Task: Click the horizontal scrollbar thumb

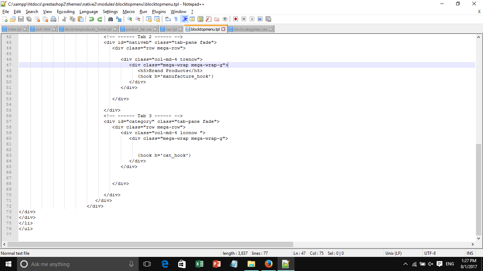Action: pyautogui.click(x=150, y=244)
